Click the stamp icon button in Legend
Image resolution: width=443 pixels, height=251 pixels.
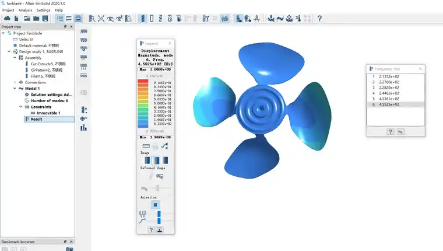160,230
